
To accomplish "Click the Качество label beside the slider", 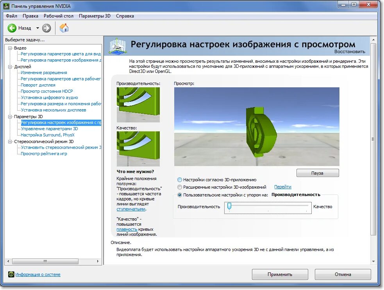I will point(323,207).
